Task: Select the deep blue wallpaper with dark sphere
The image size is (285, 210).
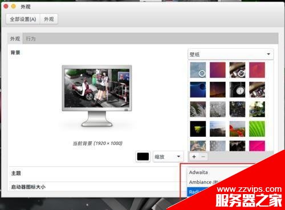Action: [198, 90]
